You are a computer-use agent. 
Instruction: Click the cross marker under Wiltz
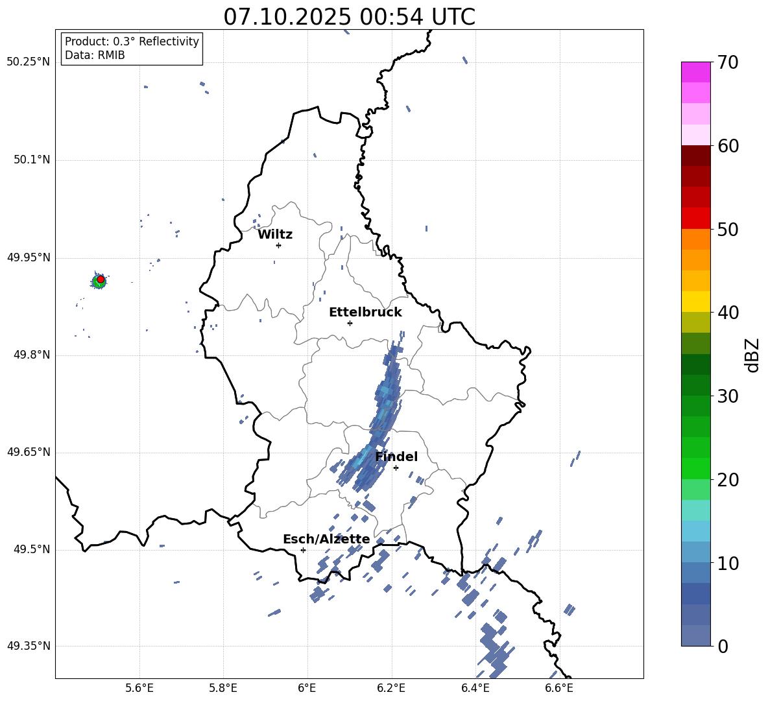point(278,245)
